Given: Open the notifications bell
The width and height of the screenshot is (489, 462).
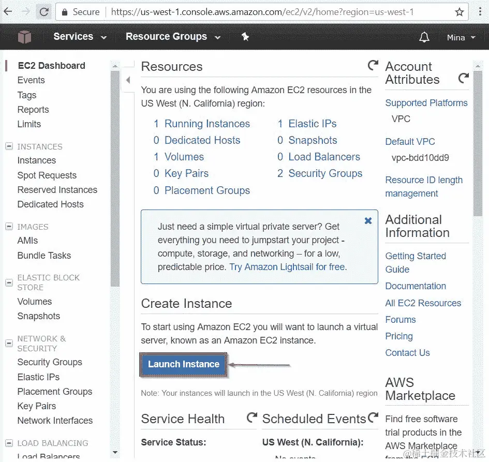Looking at the screenshot, I should pyautogui.click(x=424, y=37).
